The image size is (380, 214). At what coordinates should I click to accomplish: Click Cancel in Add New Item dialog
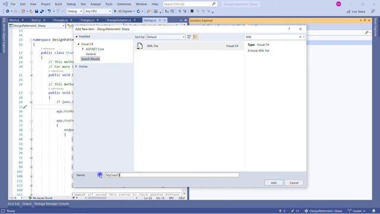(294, 182)
